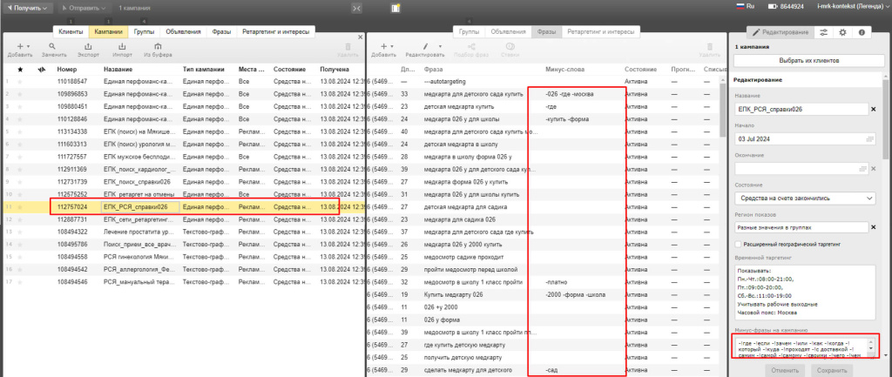Switch to the Объявления tab in left panel
This screenshot has width=892, height=377.
[x=185, y=31]
